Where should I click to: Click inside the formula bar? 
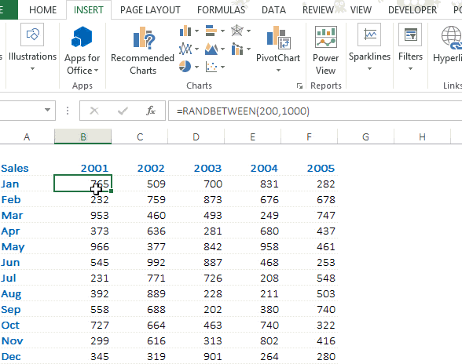[314, 111]
